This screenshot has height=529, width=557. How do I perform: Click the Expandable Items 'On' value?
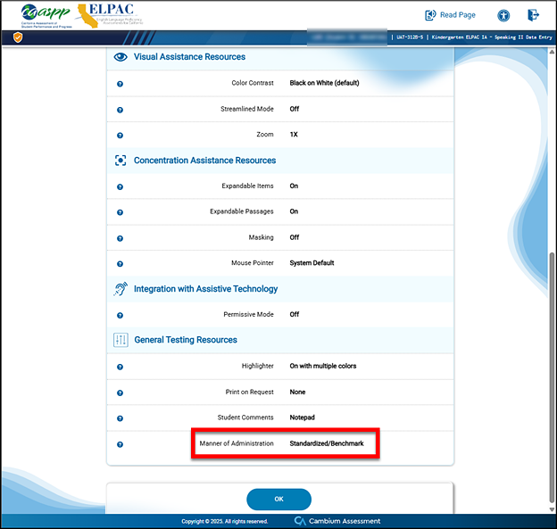click(294, 186)
